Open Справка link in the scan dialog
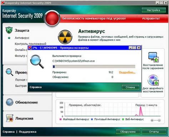The width and height of the screenshot is (169, 137). [36, 87]
